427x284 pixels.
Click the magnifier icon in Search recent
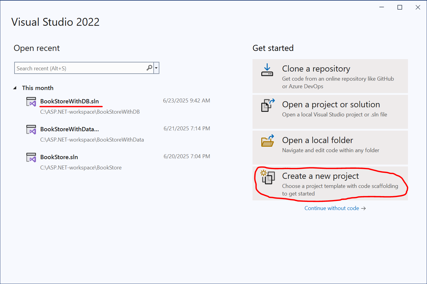pyautogui.click(x=149, y=68)
